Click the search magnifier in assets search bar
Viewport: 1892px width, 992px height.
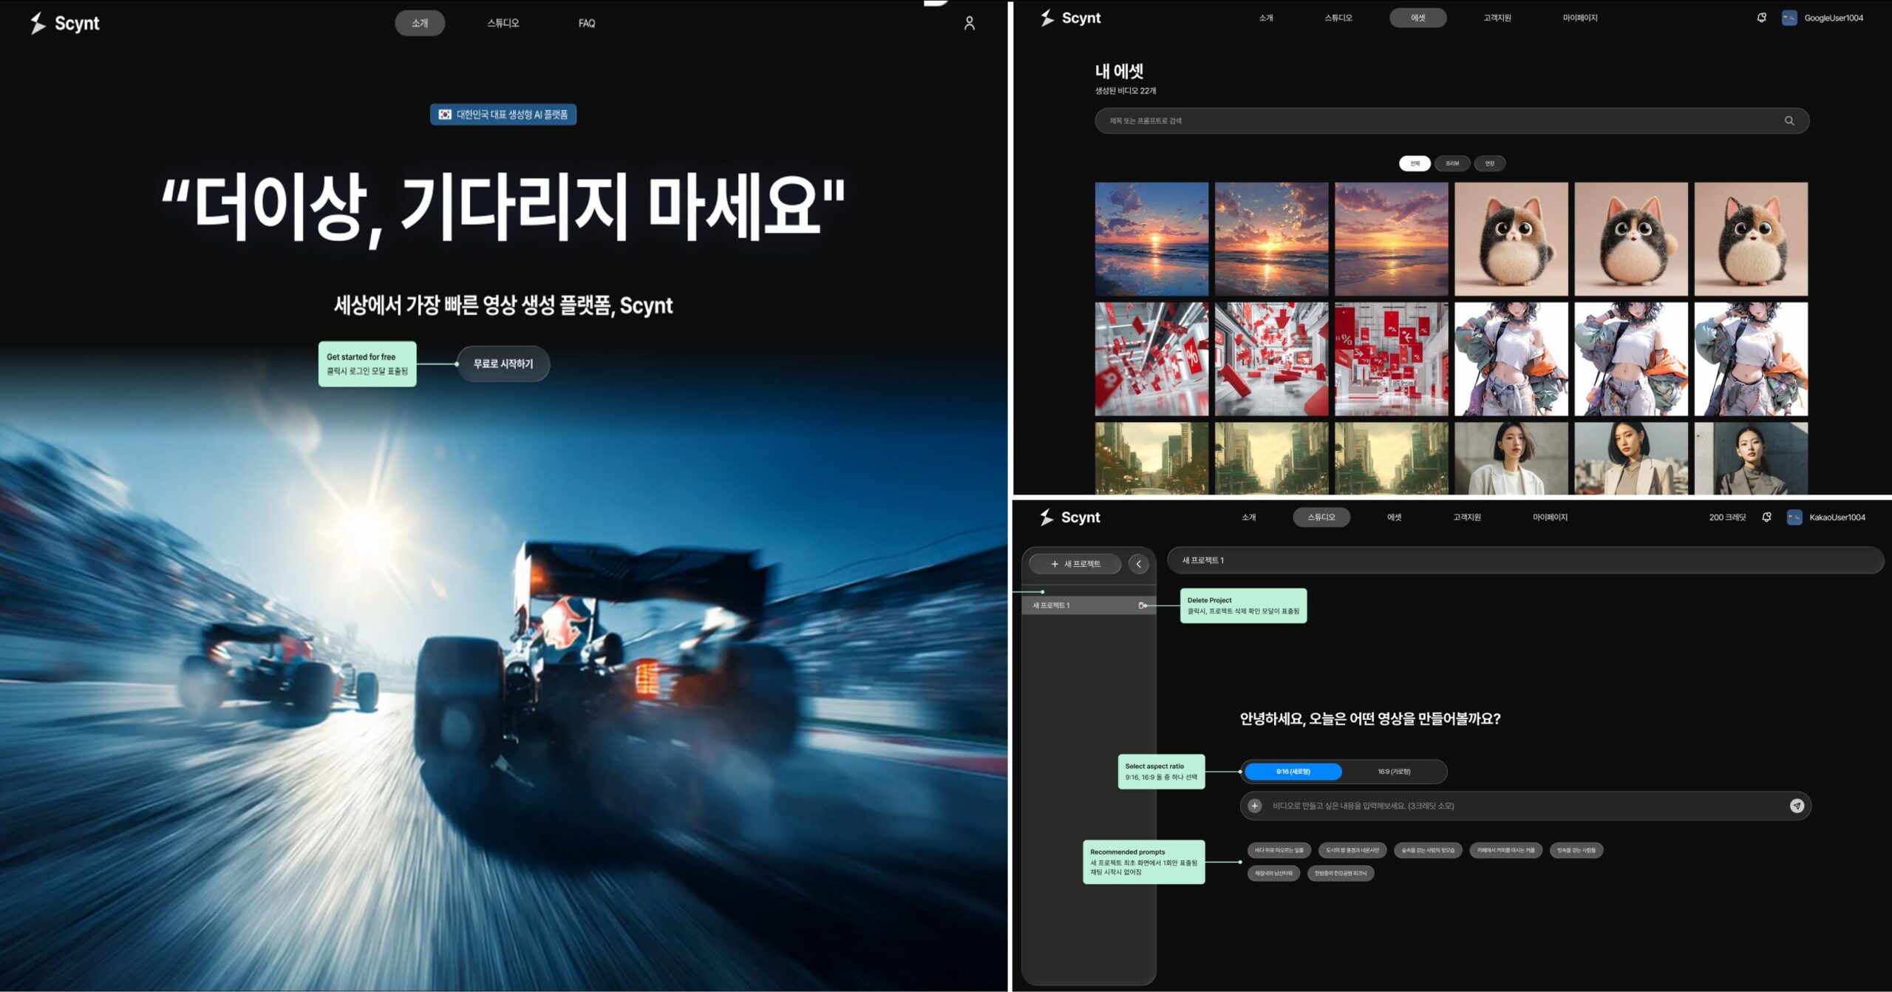coord(1789,120)
